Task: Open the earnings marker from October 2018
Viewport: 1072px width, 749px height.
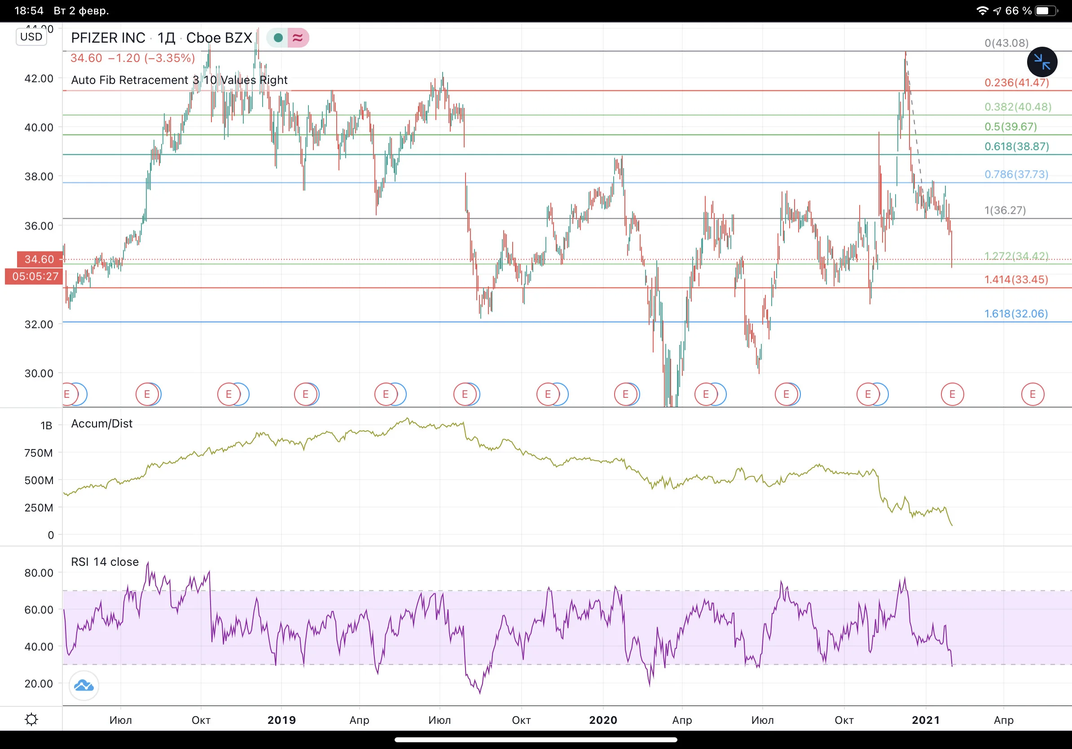Action: [x=229, y=395]
